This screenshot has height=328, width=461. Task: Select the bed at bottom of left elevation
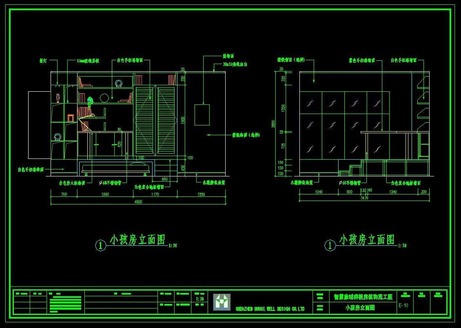coord(116,167)
